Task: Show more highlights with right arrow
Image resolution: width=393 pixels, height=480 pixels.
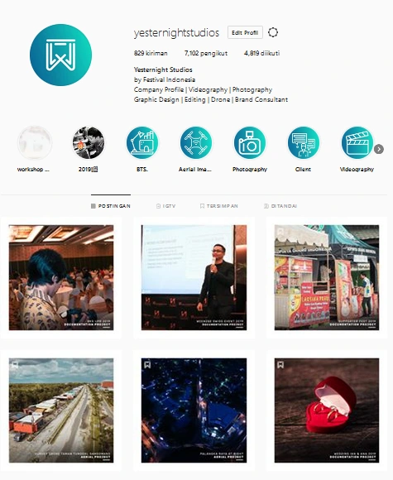Action: [379, 149]
